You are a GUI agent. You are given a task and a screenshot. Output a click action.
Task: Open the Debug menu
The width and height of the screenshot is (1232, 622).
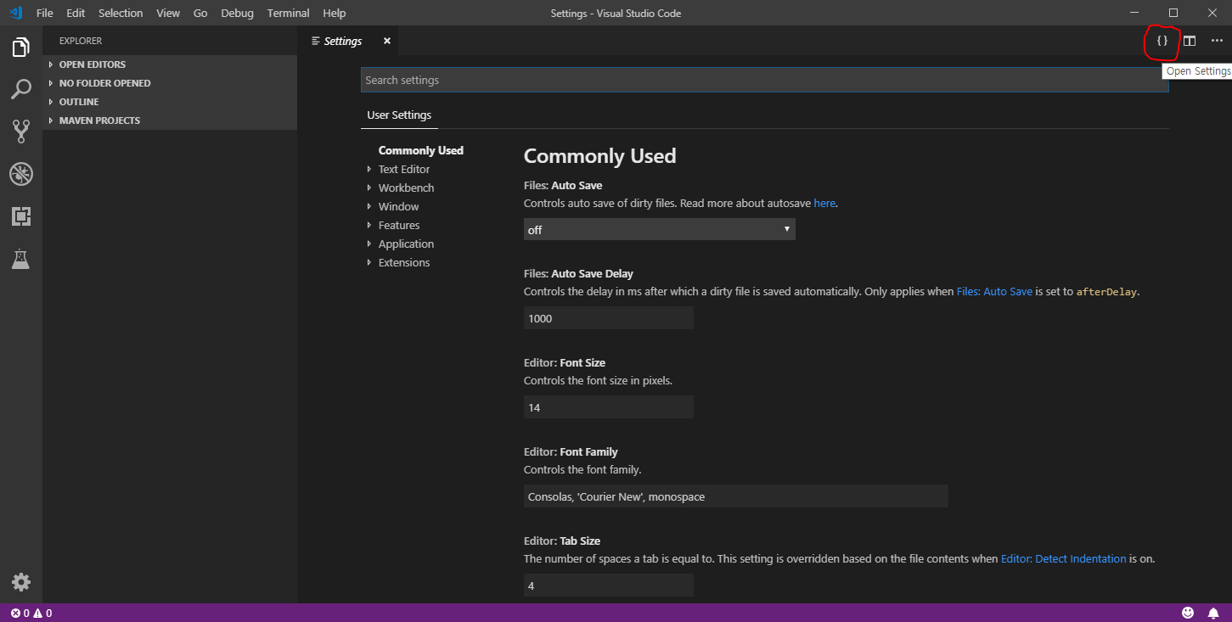click(237, 14)
